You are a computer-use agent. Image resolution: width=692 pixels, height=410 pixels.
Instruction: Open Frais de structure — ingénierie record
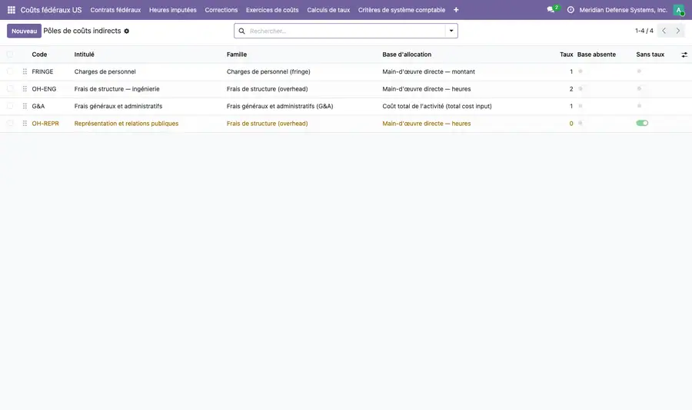pos(117,88)
